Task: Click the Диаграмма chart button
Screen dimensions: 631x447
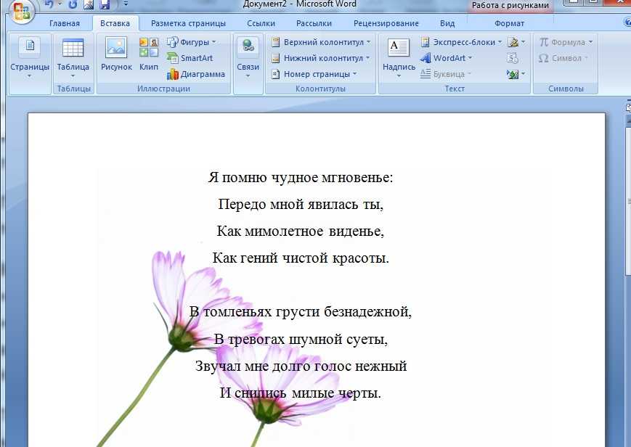Action: coord(196,74)
